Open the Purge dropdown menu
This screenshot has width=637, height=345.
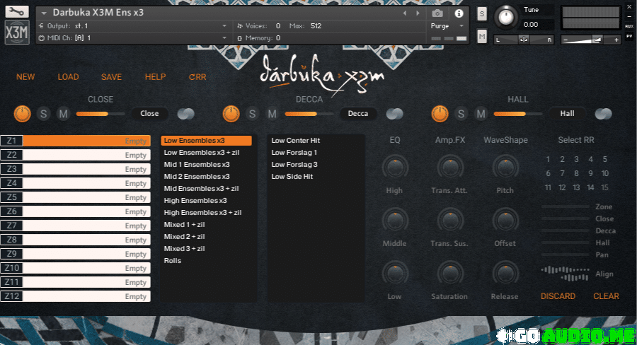[448, 25]
